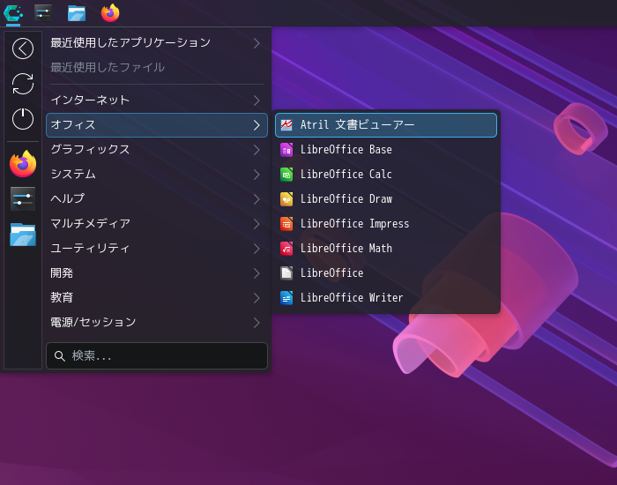Expand the 開発 submenu arrow
Screen dimensions: 617x485
point(256,273)
